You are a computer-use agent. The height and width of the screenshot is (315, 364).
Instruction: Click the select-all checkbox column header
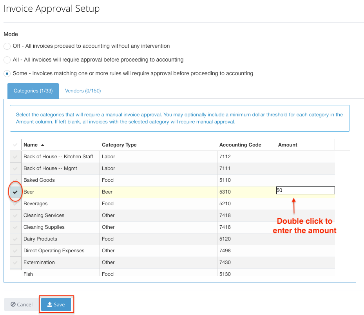(15, 145)
